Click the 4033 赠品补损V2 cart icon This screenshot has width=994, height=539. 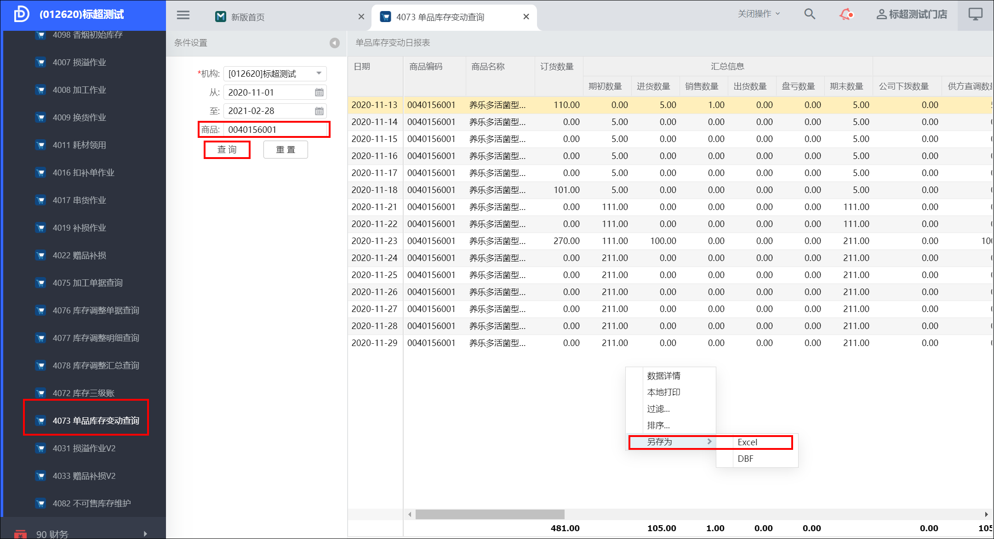[x=41, y=476]
